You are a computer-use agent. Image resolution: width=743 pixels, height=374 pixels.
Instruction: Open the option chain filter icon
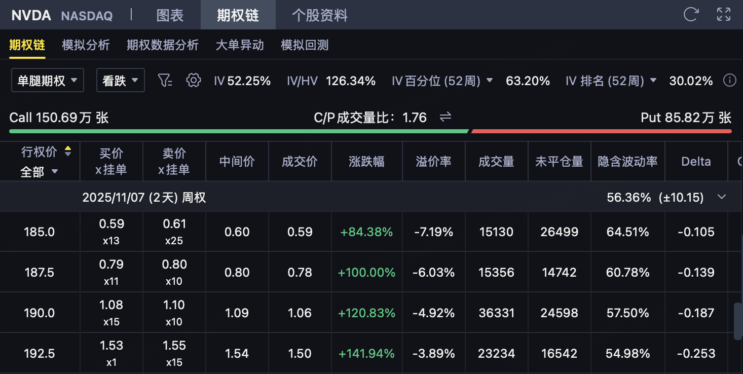coord(165,80)
